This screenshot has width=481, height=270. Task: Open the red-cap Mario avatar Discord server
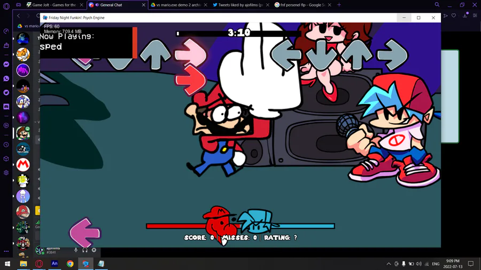23,212
